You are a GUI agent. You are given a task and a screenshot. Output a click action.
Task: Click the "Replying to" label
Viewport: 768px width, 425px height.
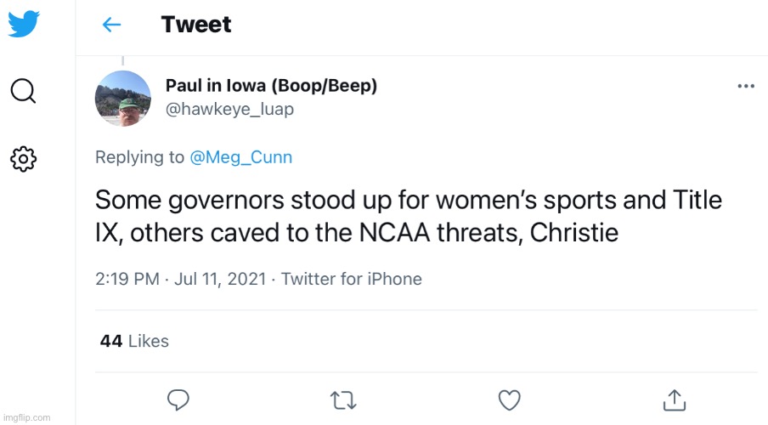pyautogui.click(x=139, y=157)
